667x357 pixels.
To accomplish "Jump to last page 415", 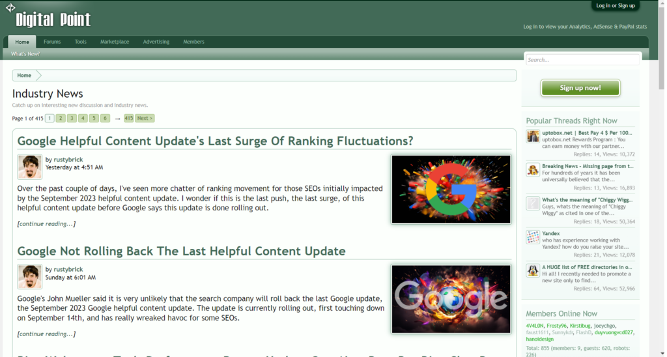I will 128,119.
